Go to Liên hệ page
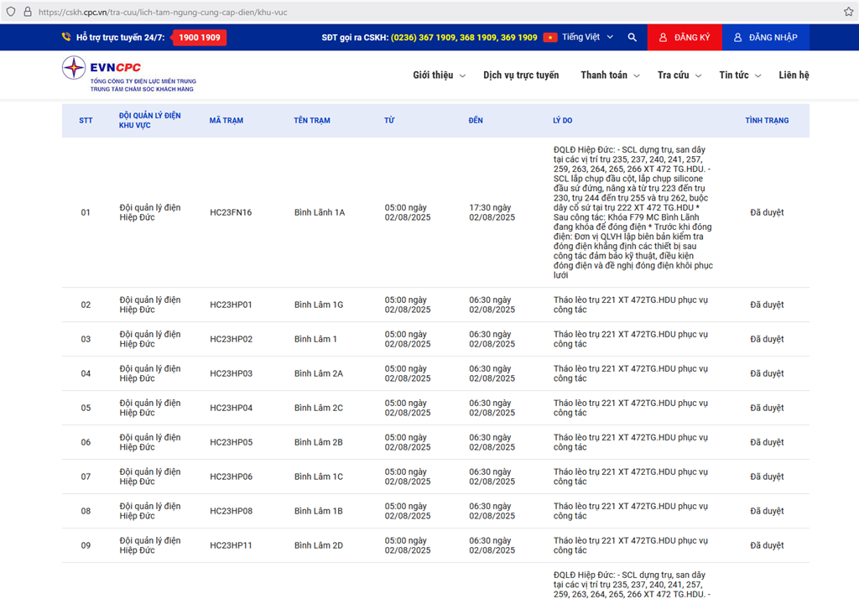 pos(794,76)
